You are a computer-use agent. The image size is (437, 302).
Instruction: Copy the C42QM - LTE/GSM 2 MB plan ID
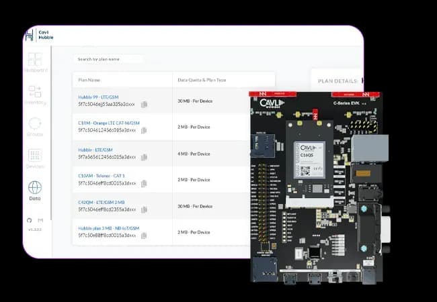click(x=144, y=209)
